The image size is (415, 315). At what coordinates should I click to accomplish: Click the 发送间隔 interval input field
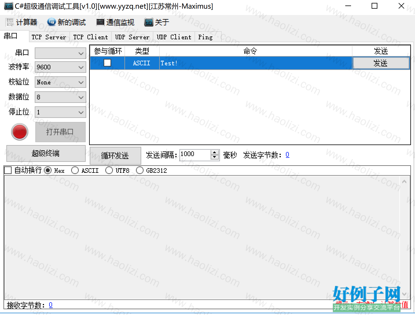tap(195, 155)
